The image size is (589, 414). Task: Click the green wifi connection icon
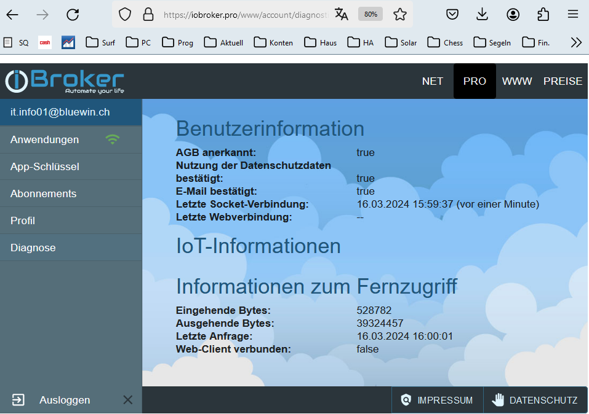(112, 139)
